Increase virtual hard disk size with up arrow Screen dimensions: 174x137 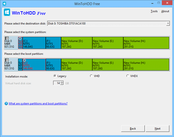coord(62,82)
